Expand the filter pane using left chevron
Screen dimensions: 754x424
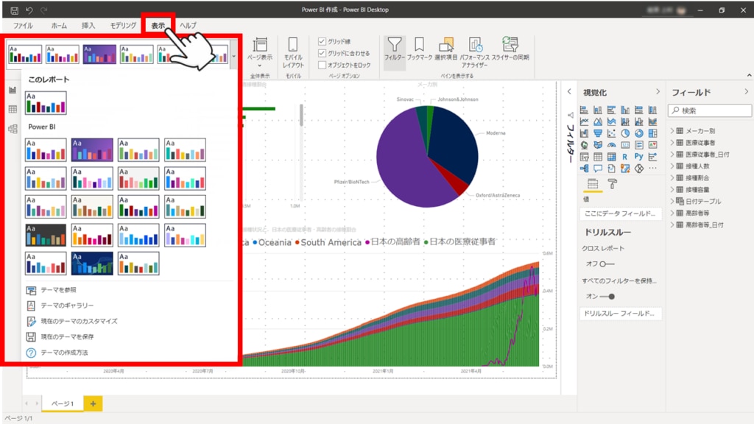coord(569,92)
